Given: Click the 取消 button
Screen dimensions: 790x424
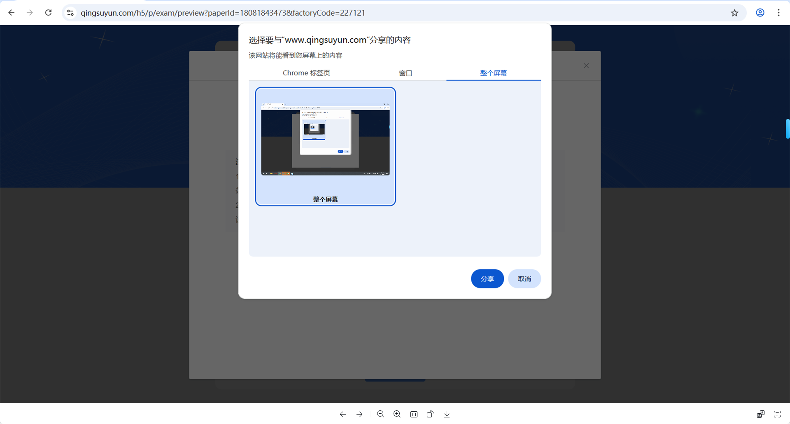Looking at the screenshot, I should pyautogui.click(x=524, y=279).
